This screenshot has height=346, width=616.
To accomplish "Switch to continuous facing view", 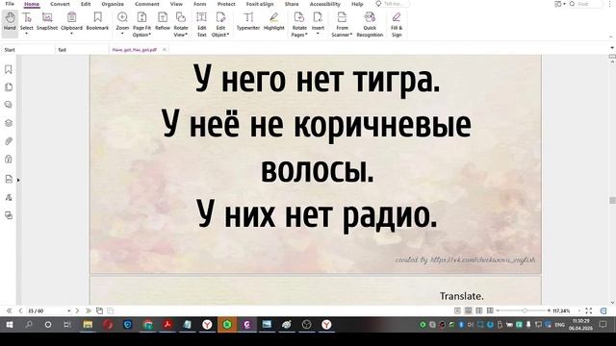I will (490, 310).
